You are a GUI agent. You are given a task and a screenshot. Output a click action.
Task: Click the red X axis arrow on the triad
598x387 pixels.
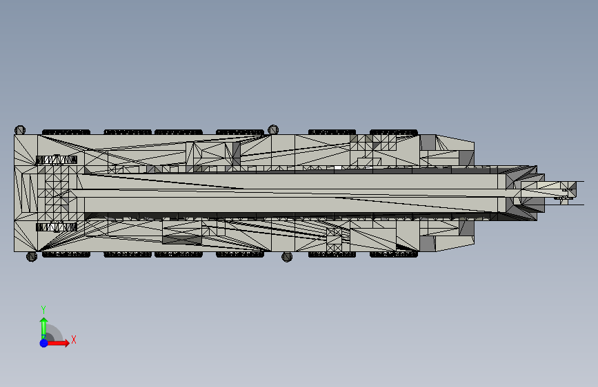58,343
